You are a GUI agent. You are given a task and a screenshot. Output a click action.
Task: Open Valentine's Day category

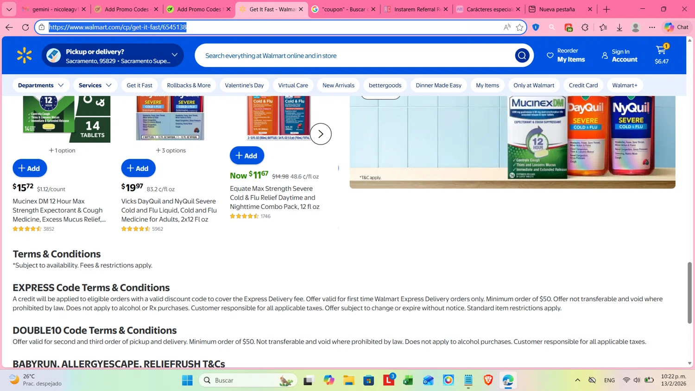244,85
